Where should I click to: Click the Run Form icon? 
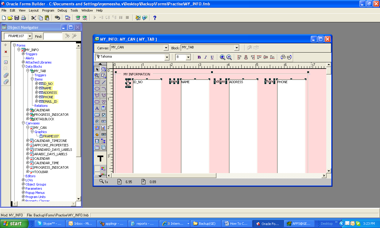click(78, 18)
